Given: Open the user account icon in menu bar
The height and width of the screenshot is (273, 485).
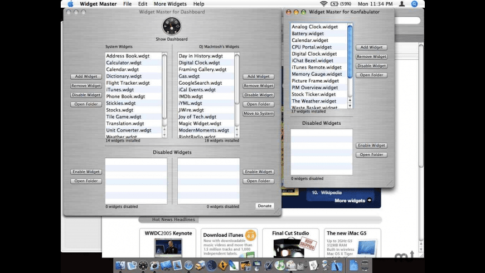Looking at the screenshot, I should [x=402, y=4].
